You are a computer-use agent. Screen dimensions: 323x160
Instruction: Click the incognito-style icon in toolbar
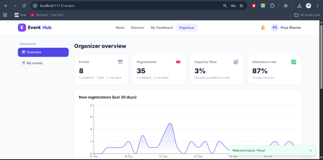point(285,6)
